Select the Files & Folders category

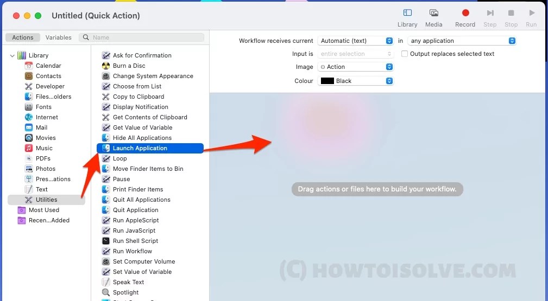(x=53, y=97)
